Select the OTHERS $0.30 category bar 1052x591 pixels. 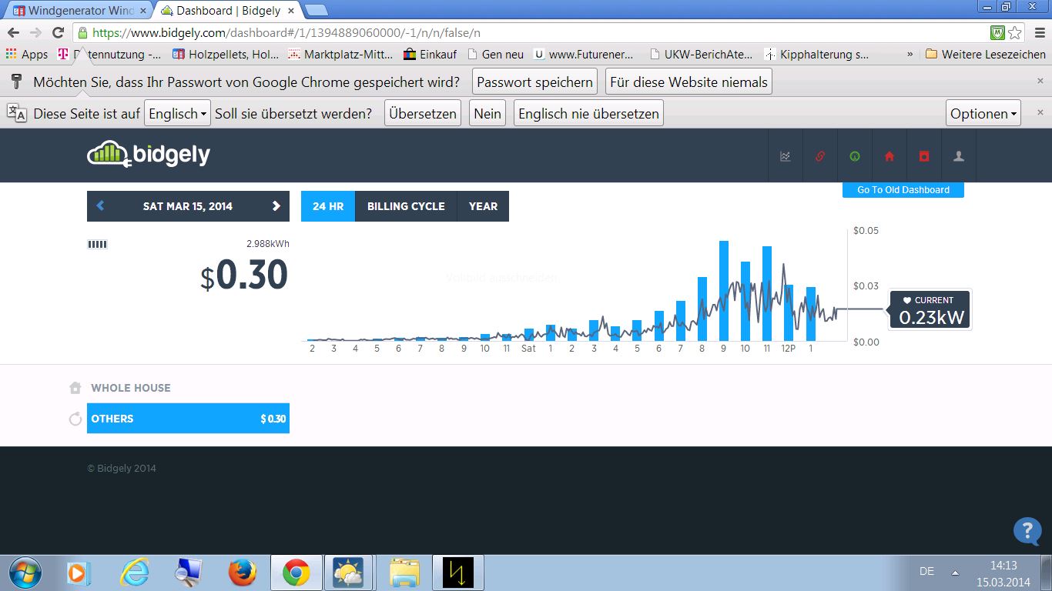point(188,419)
